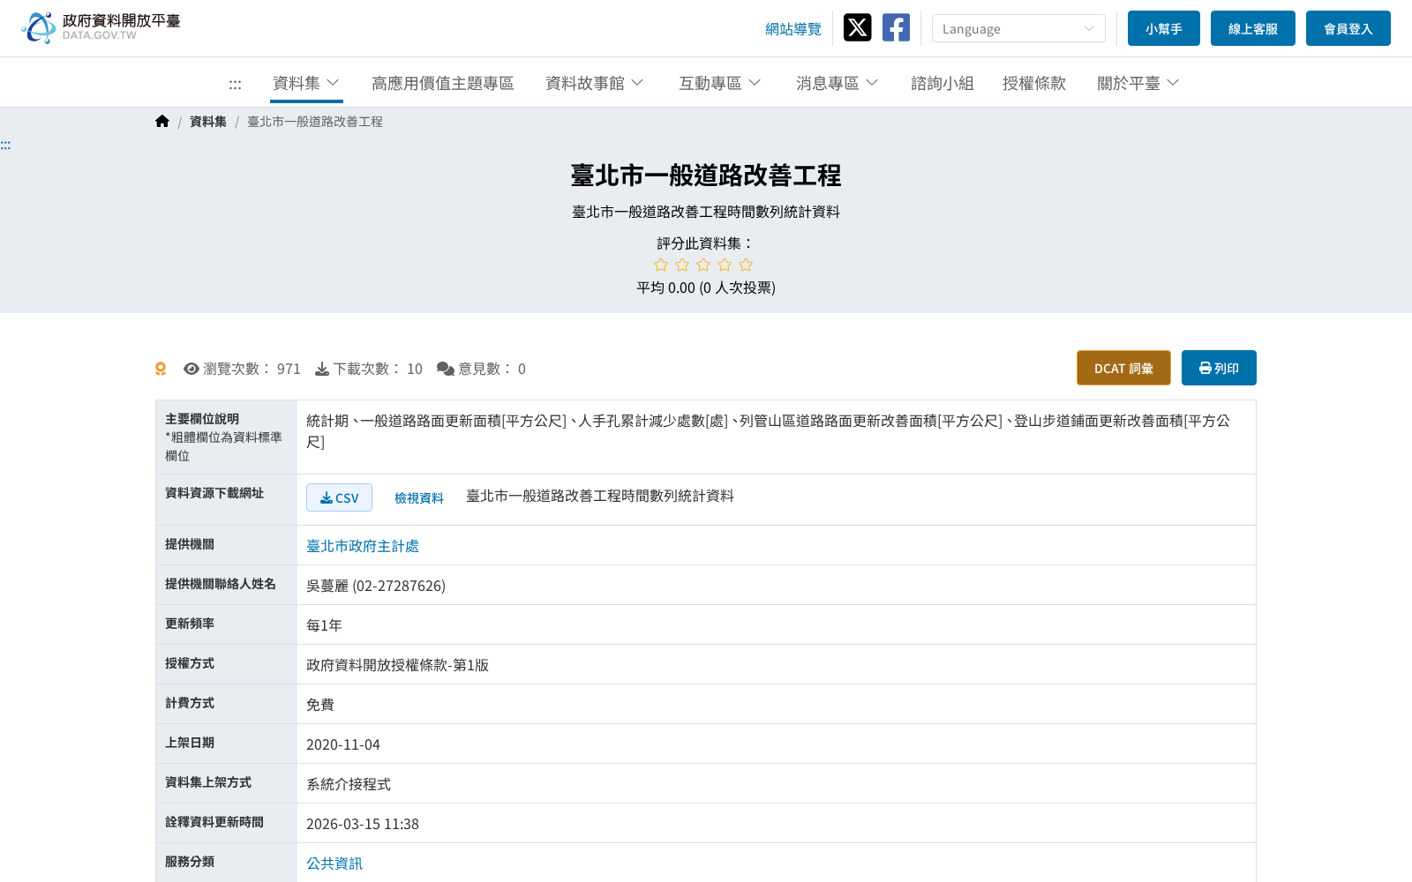Download the CSV resource
The height and width of the screenshot is (882, 1412).
click(x=339, y=497)
